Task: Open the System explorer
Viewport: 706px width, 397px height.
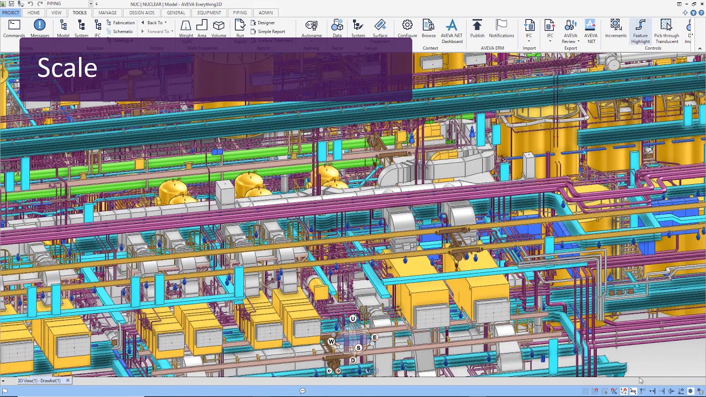Action: pyautogui.click(x=81, y=29)
